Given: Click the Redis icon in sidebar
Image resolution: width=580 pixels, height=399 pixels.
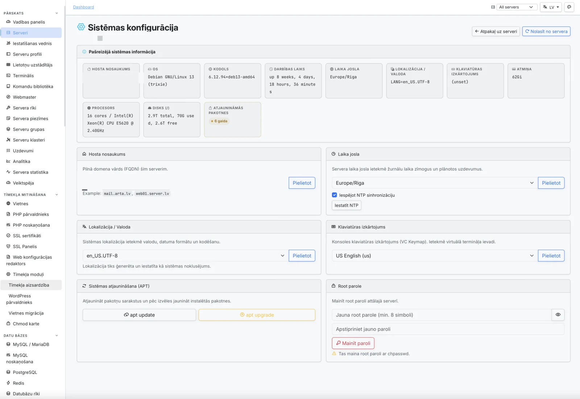Looking at the screenshot, I should (8, 383).
